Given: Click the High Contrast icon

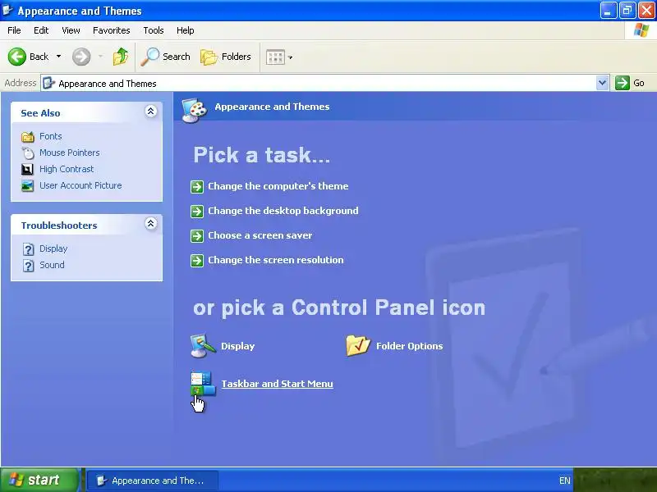Looking at the screenshot, I should (x=27, y=170).
